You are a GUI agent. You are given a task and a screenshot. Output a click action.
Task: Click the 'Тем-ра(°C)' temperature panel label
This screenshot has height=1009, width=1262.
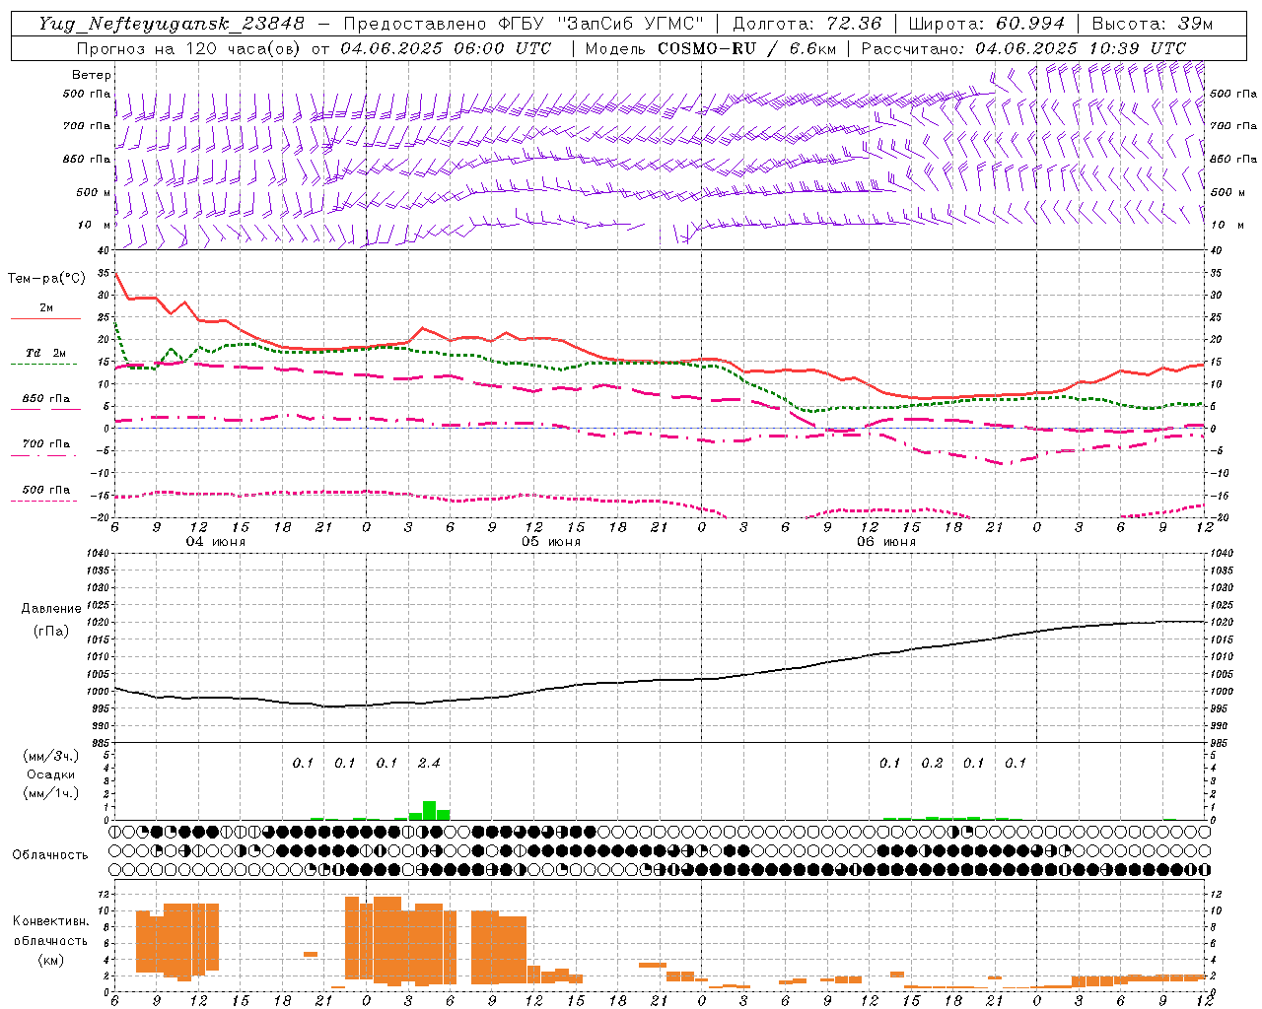point(46,279)
